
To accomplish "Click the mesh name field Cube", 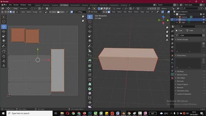I will click(191, 35).
